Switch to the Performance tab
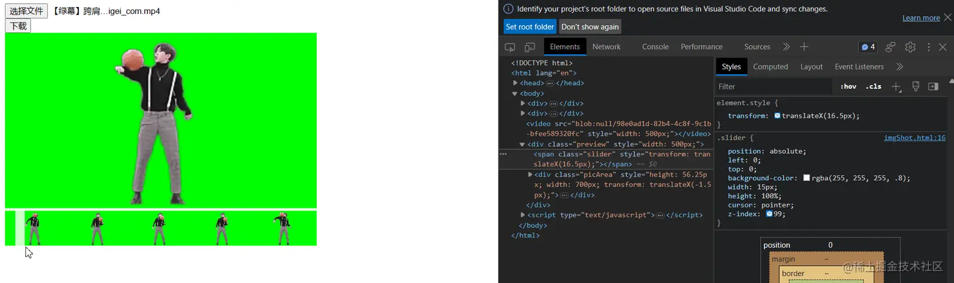The width and height of the screenshot is (954, 283). [702, 47]
